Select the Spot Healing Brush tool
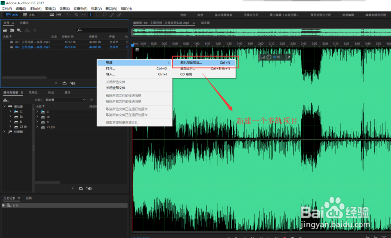The height and width of the screenshot is (238, 391). click(x=119, y=15)
